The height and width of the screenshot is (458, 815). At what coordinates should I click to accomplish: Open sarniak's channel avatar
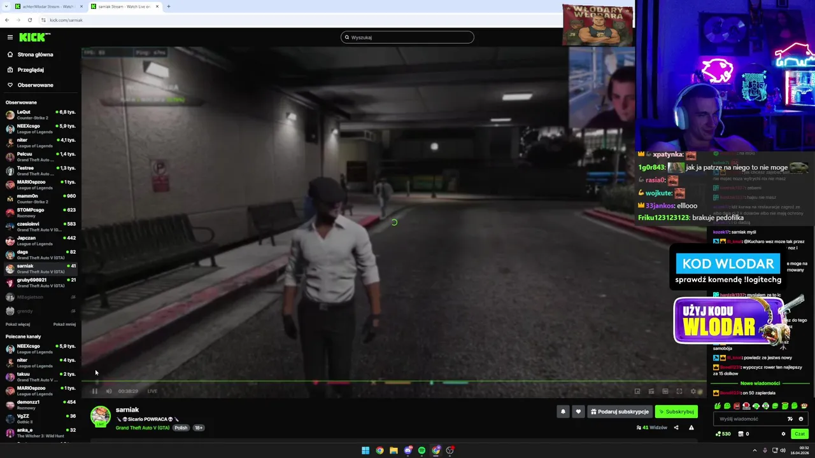(x=100, y=416)
